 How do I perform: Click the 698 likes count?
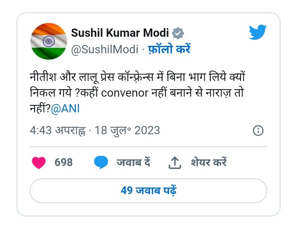point(64,162)
